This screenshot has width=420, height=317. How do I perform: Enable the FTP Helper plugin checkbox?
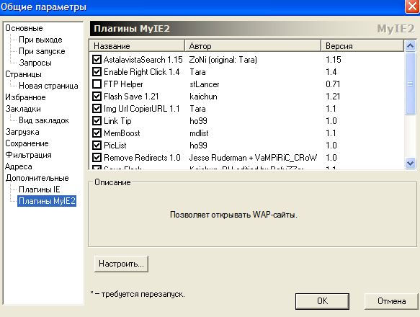click(x=97, y=84)
